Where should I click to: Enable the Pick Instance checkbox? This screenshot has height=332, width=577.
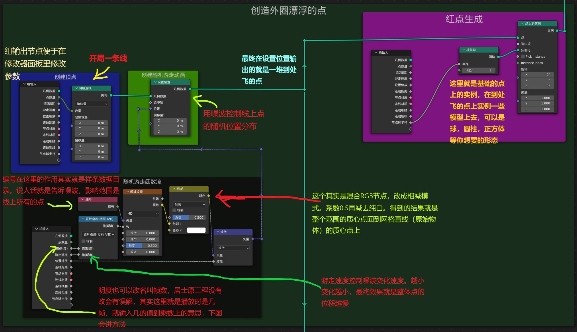click(523, 57)
